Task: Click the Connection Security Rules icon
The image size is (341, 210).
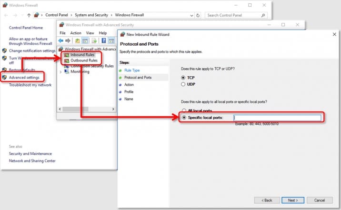Action: pos(67,66)
